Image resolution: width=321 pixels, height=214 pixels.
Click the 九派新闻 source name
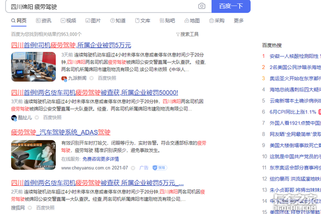(x=78, y=78)
